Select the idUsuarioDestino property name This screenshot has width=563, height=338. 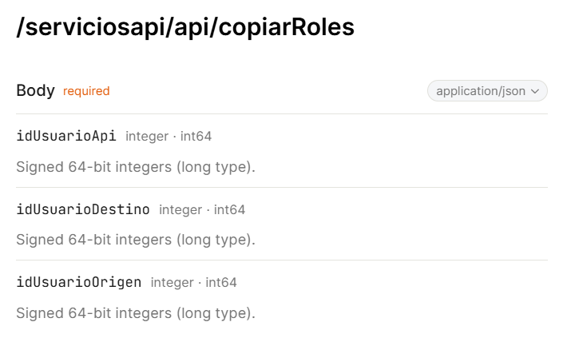click(83, 209)
